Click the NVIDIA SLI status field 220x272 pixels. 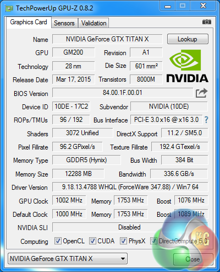click(x=130, y=227)
